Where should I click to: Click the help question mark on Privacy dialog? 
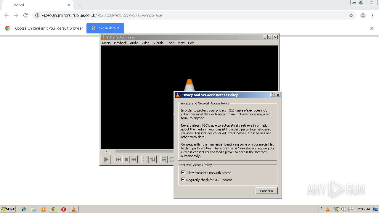[x=273, y=95]
